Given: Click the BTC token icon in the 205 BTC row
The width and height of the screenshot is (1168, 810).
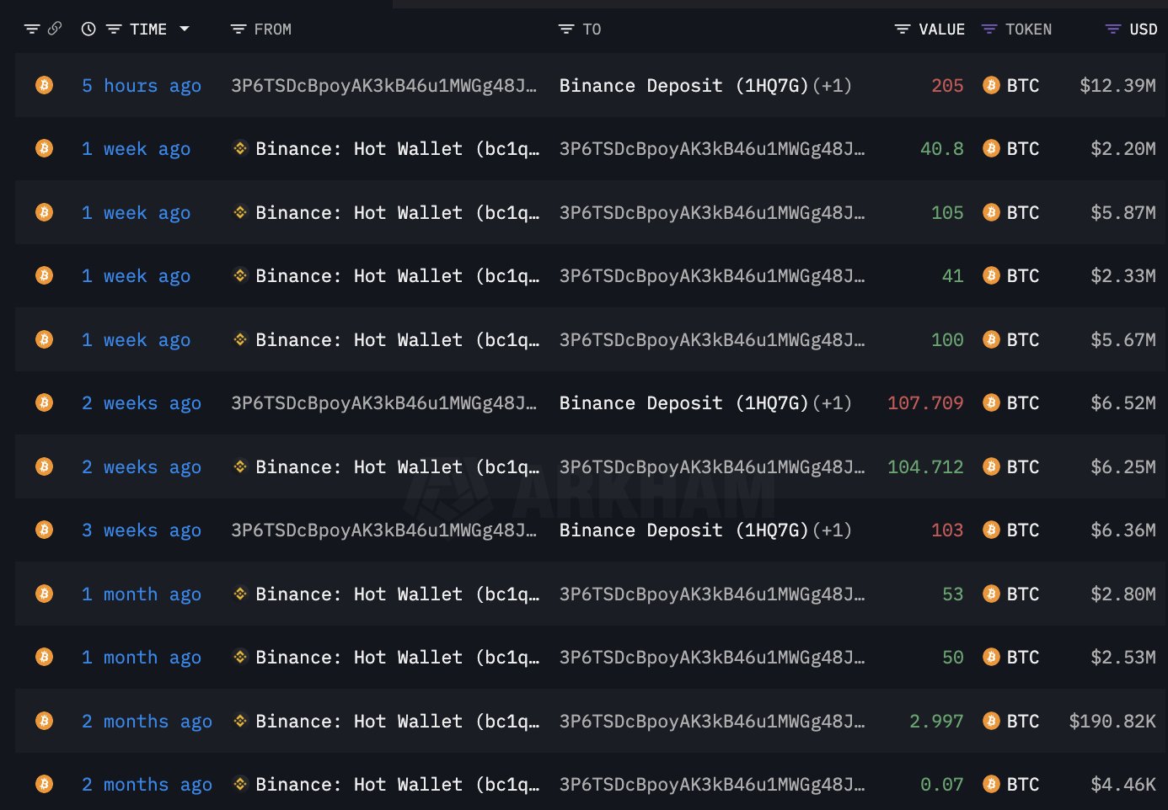Looking at the screenshot, I should tap(992, 85).
